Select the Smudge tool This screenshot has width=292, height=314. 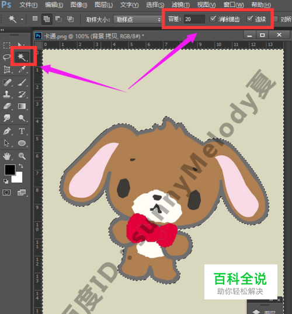tap(7, 118)
